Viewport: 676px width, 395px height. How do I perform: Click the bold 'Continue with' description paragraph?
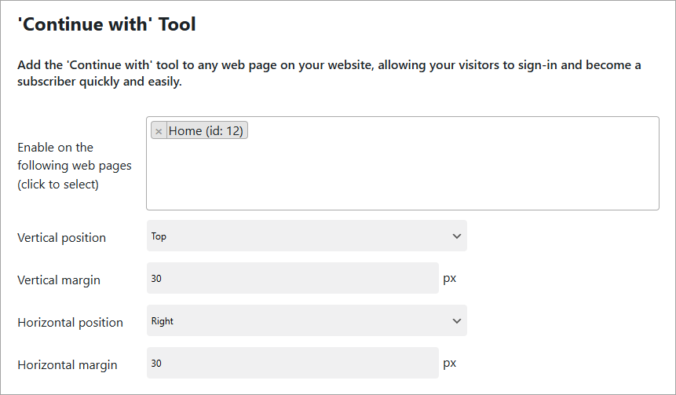329,73
